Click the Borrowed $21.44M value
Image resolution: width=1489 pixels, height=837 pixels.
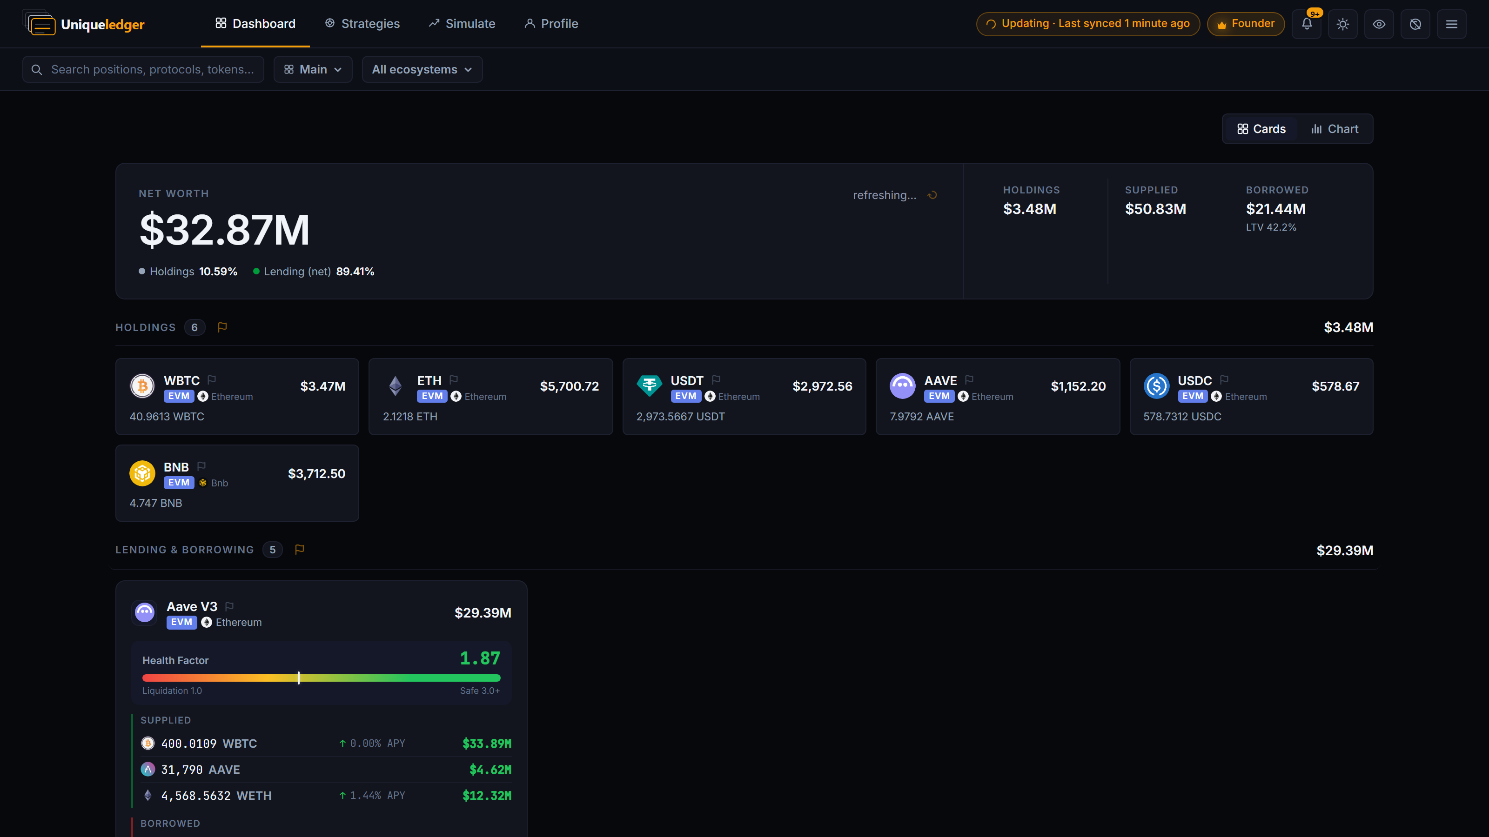coord(1275,208)
